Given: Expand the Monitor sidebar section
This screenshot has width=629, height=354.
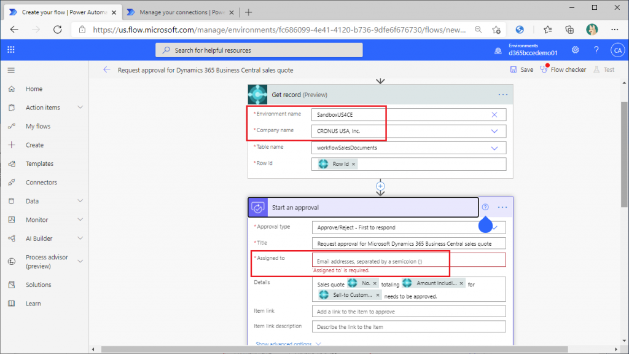Looking at the screenshot, I should tap(80, 219).
